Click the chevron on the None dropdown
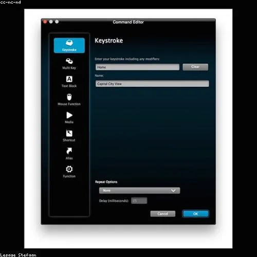 (x=173, y=191)
